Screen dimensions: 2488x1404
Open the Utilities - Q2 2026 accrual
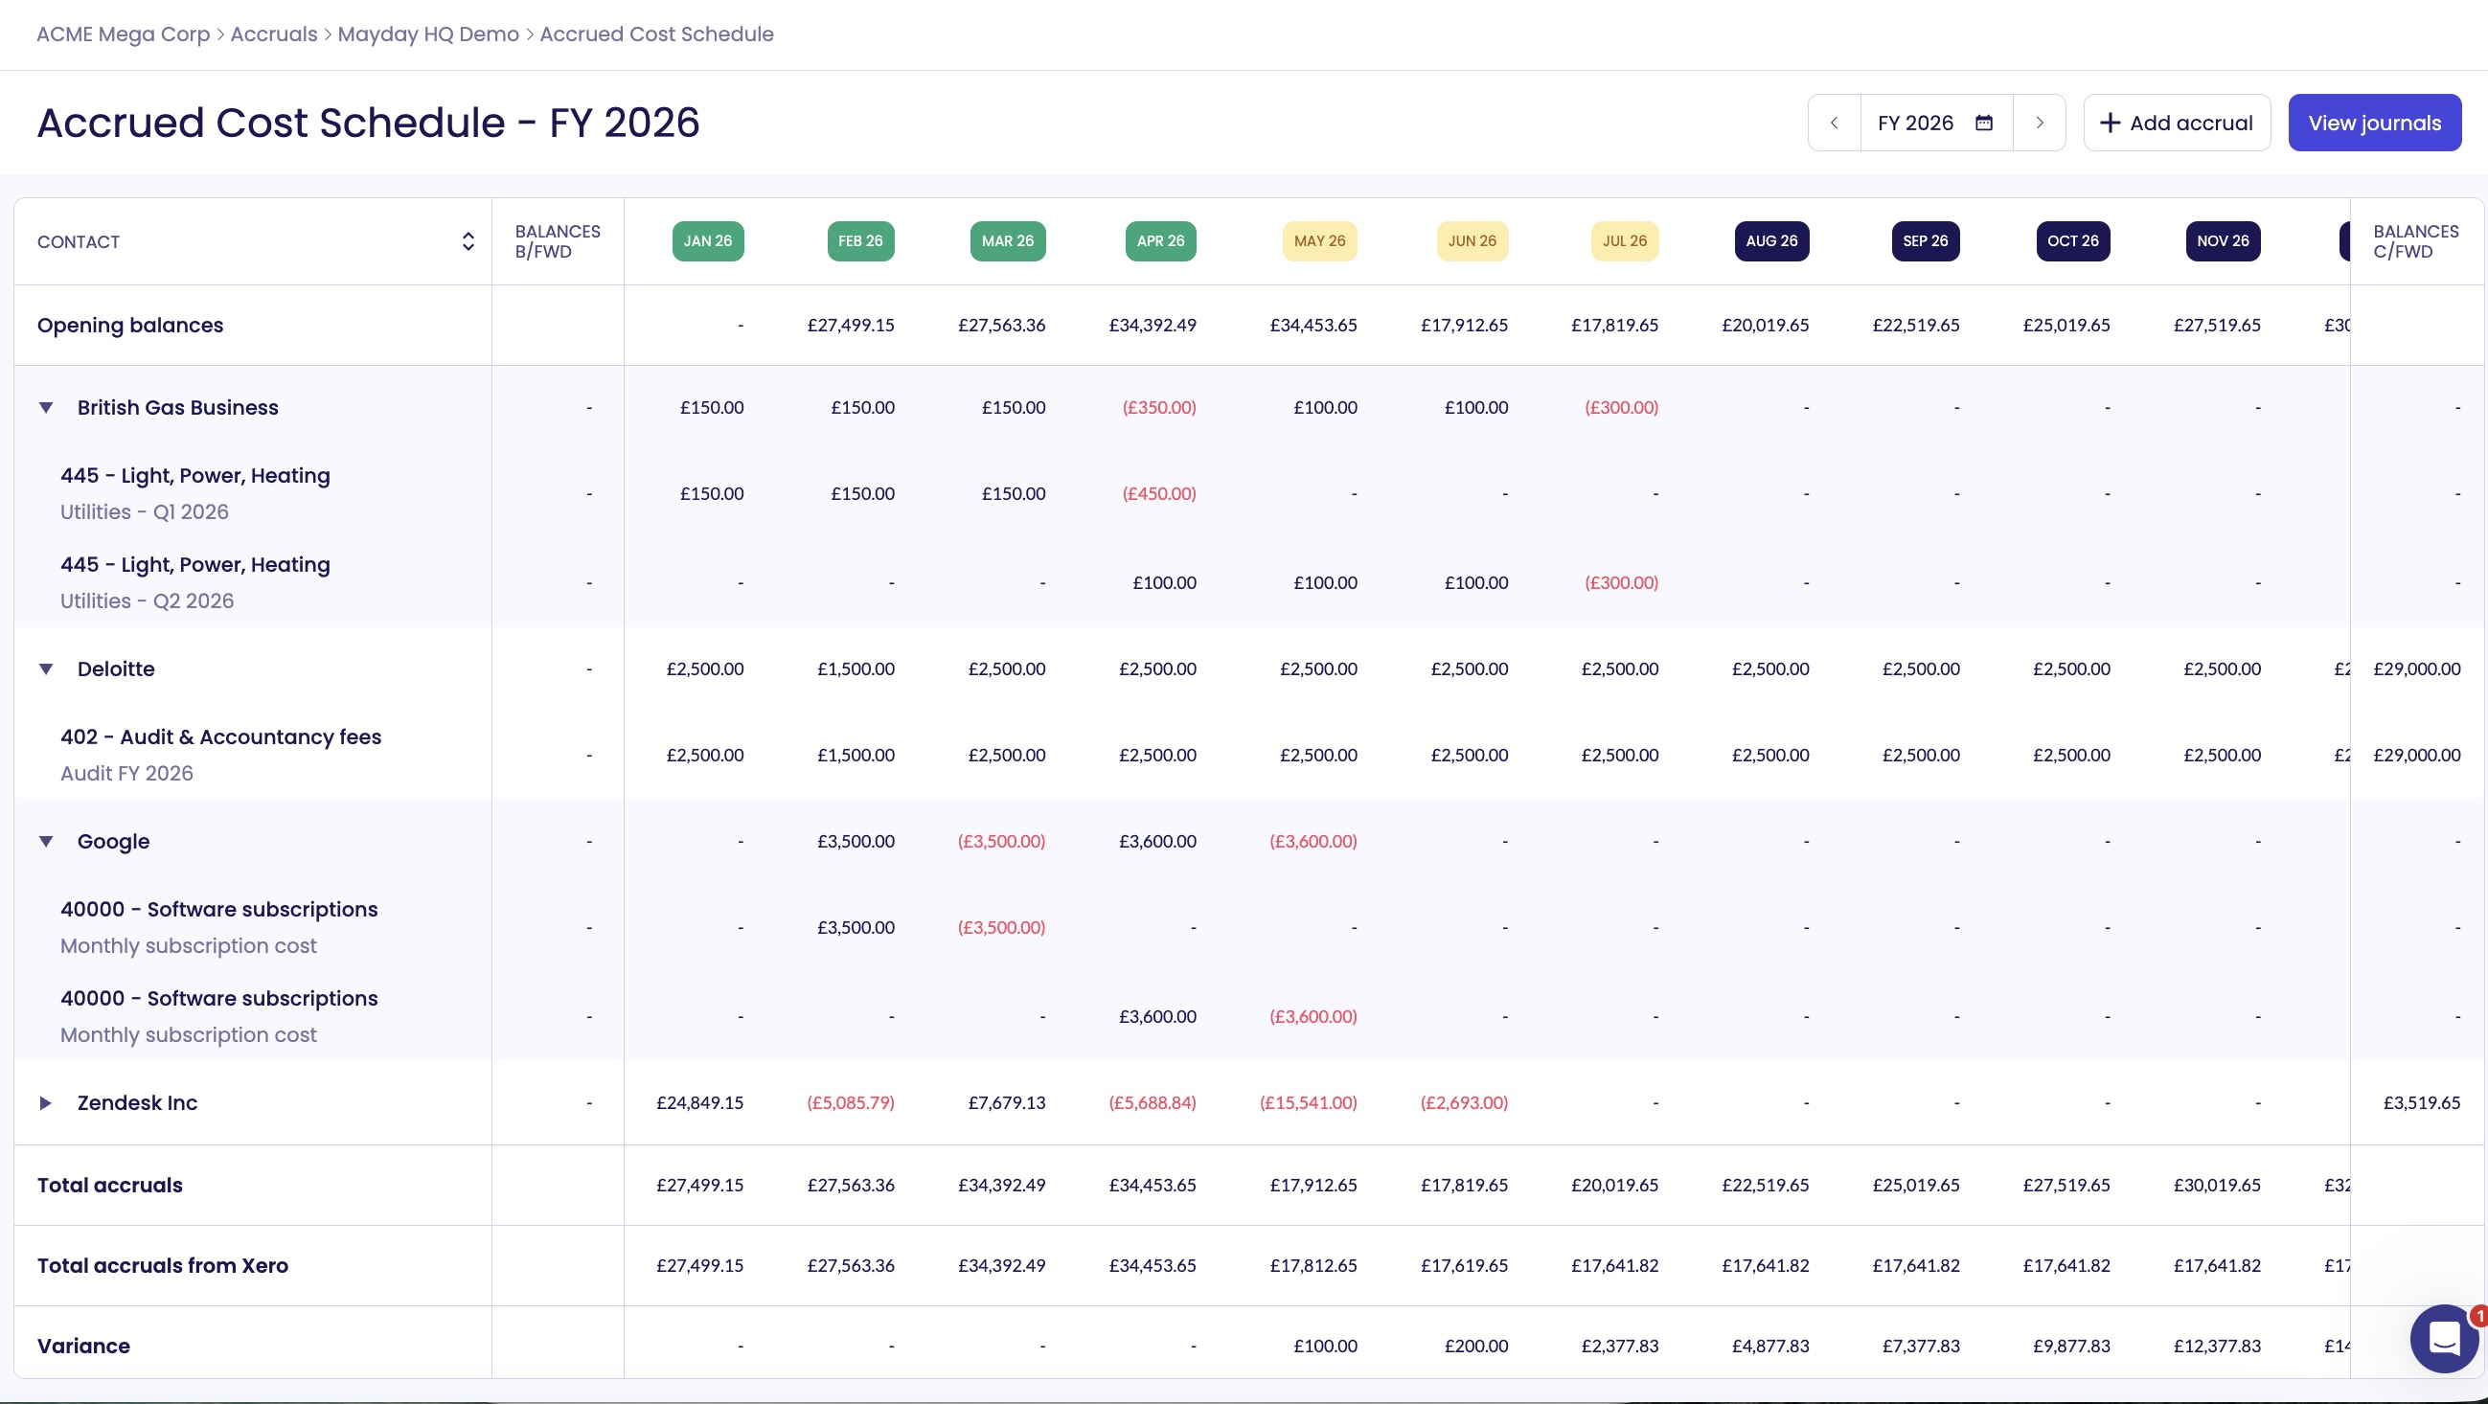coord(147,600)
